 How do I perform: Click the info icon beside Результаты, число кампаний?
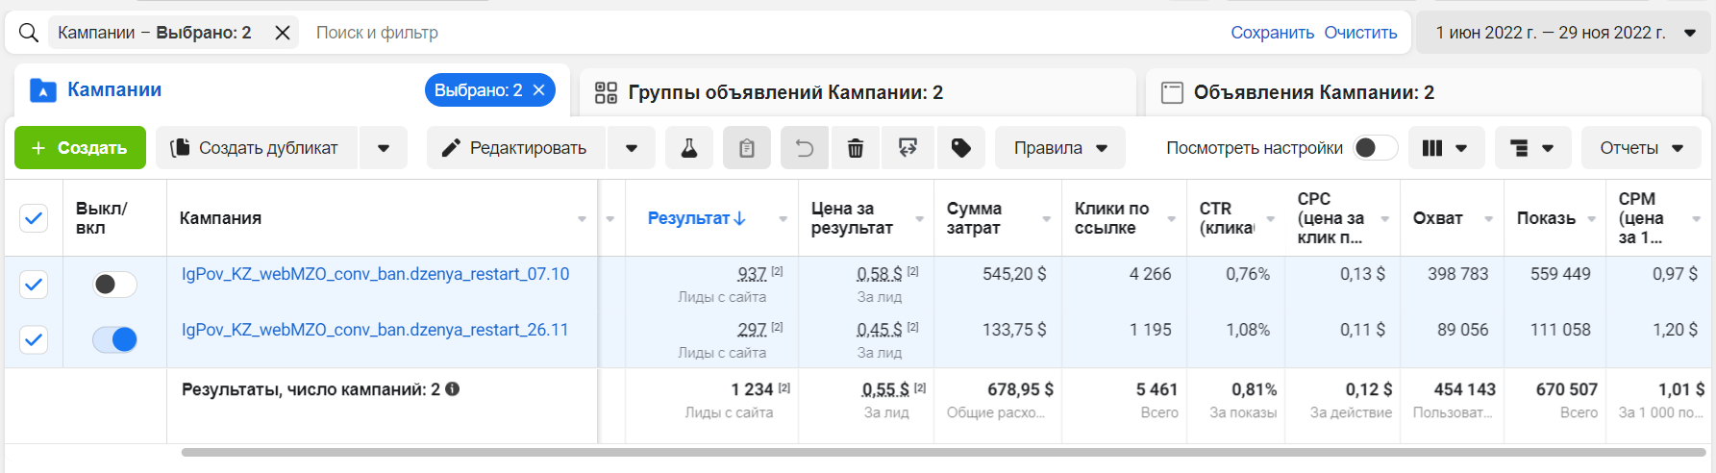(x=453, y=389)
